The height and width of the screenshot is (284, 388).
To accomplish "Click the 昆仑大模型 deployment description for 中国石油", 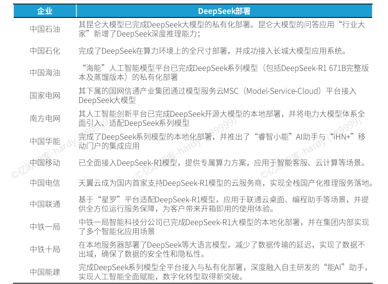I will 222,29.
